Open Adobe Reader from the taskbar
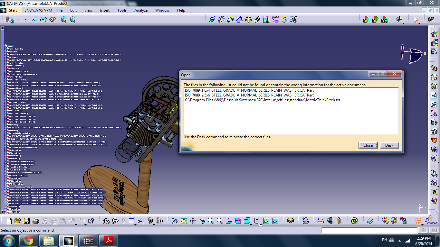The height and width of the screenshot is (247, 440). [108, 241]
